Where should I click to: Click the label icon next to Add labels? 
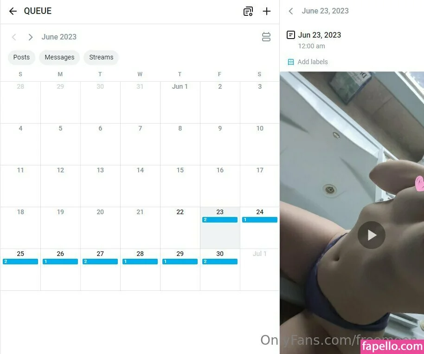point(291,62)
